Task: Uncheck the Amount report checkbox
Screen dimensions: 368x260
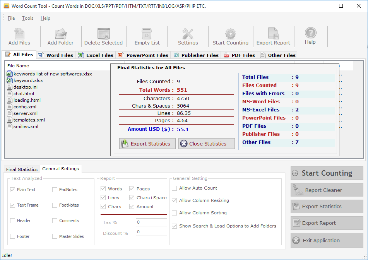Action: click(132, 207)
